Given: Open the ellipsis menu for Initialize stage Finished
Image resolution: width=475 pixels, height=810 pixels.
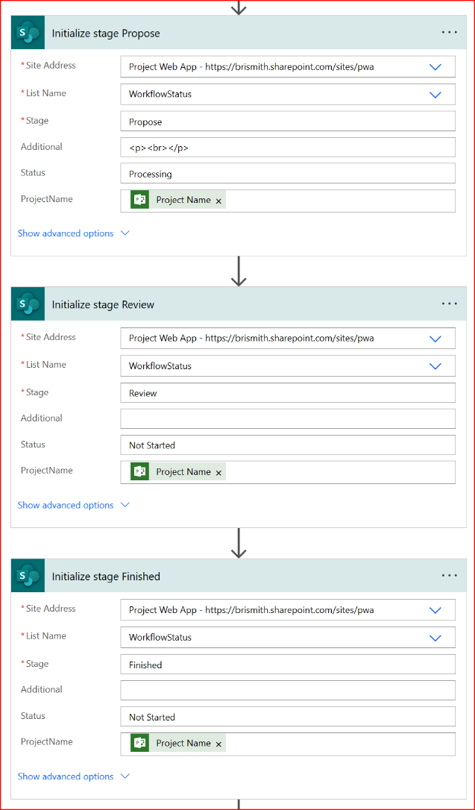Looking at the screenshot, I should tap(449, 576).
